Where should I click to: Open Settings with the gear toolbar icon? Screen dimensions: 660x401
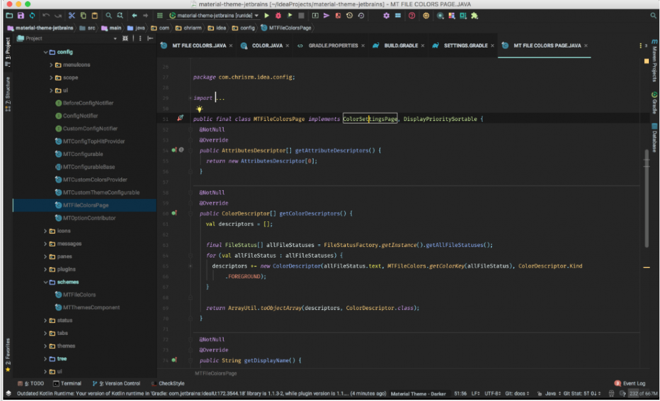click(386, 15)
